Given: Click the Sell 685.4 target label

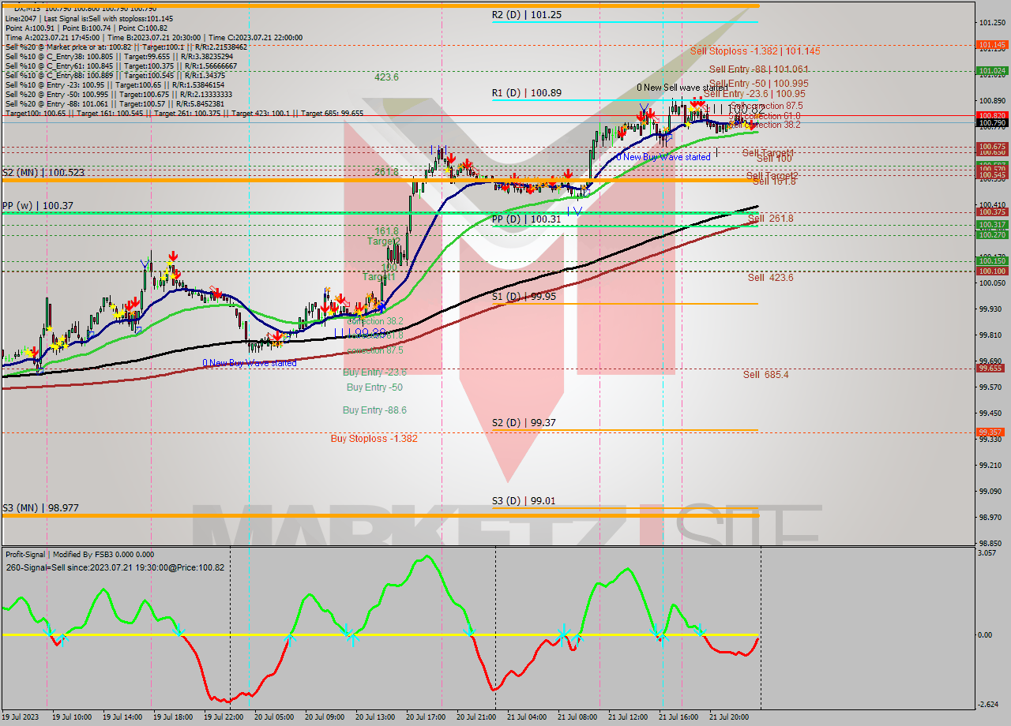Looking at the screenshot, I should [765, 375].
